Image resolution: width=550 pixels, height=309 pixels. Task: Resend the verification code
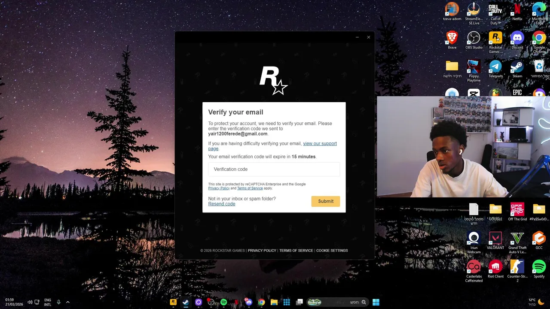222,204
